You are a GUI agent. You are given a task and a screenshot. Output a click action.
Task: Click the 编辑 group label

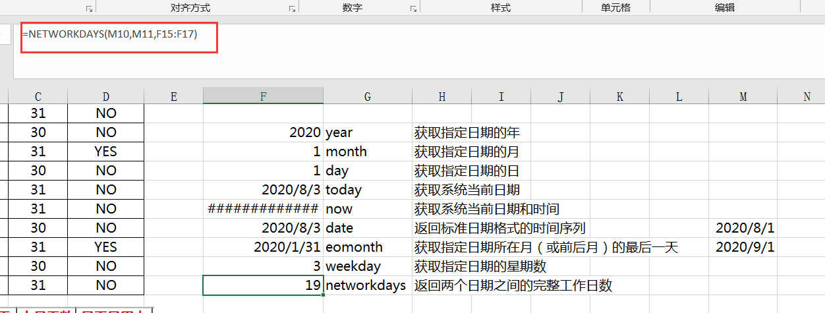(725, 8)
